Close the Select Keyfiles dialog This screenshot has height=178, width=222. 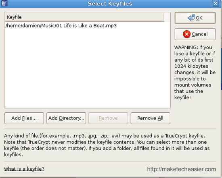[216, 3]
